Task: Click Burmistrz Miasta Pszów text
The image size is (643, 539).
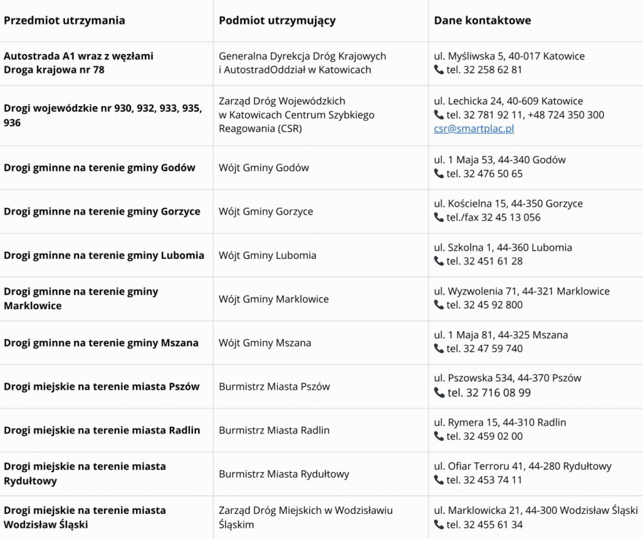Action: click(274, 386)
